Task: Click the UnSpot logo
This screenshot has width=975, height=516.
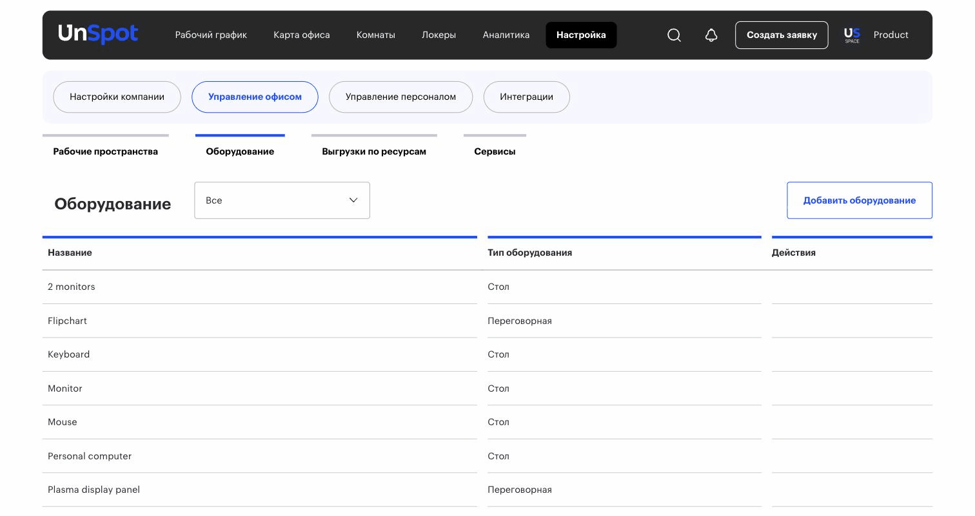Action: (98, 34)
